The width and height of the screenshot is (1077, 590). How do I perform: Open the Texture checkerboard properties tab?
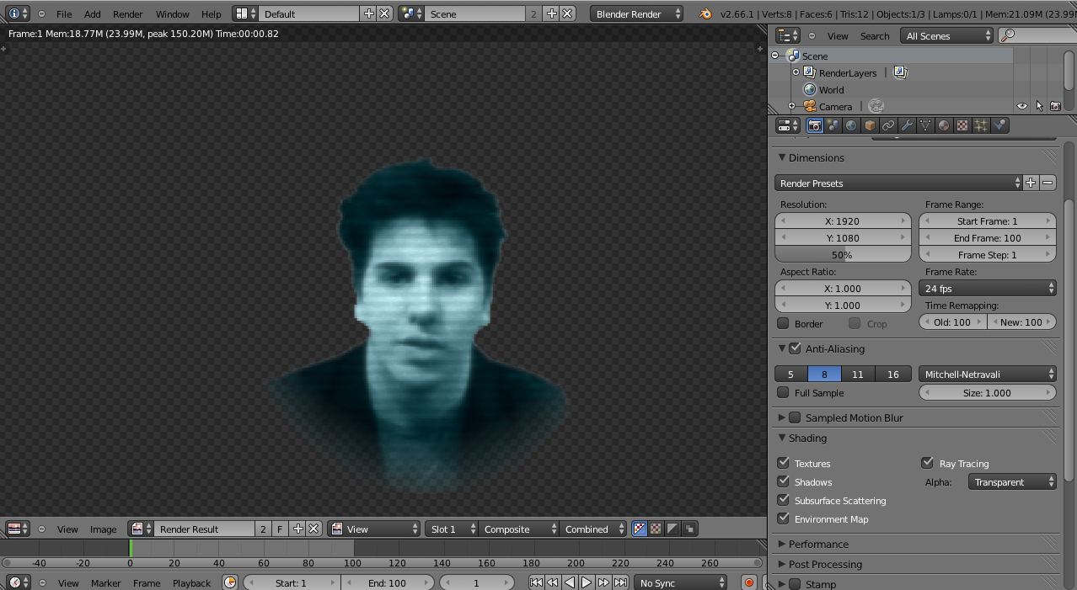pos(962,125)
